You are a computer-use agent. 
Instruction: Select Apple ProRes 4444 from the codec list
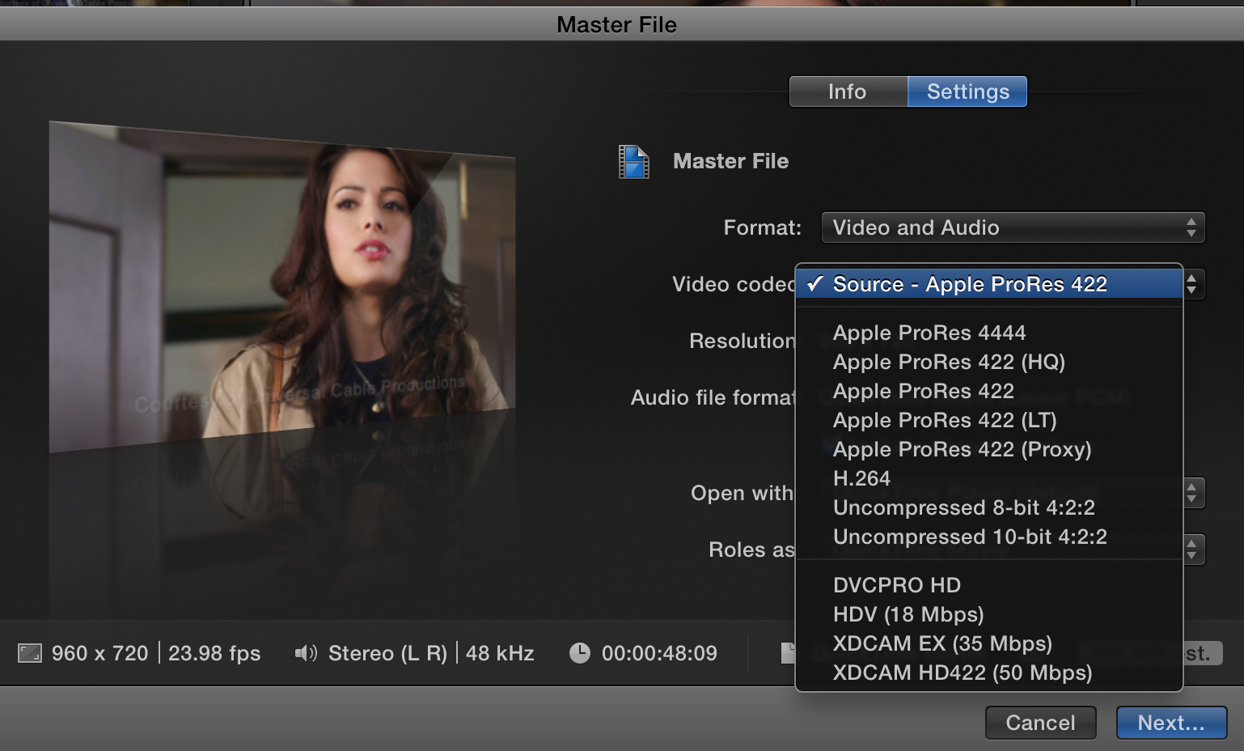pos(929,333)
